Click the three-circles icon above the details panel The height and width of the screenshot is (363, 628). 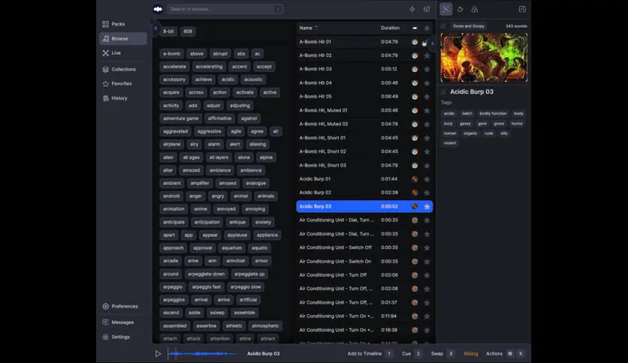[475, 9]
